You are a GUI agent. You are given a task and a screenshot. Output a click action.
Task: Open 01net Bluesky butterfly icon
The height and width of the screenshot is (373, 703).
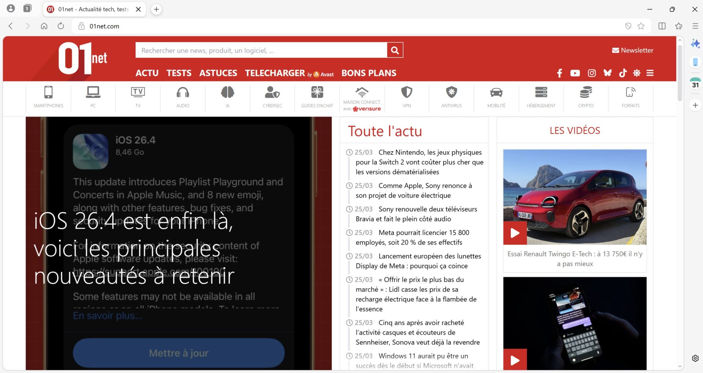pyautogui.click(x=607, y=73)
